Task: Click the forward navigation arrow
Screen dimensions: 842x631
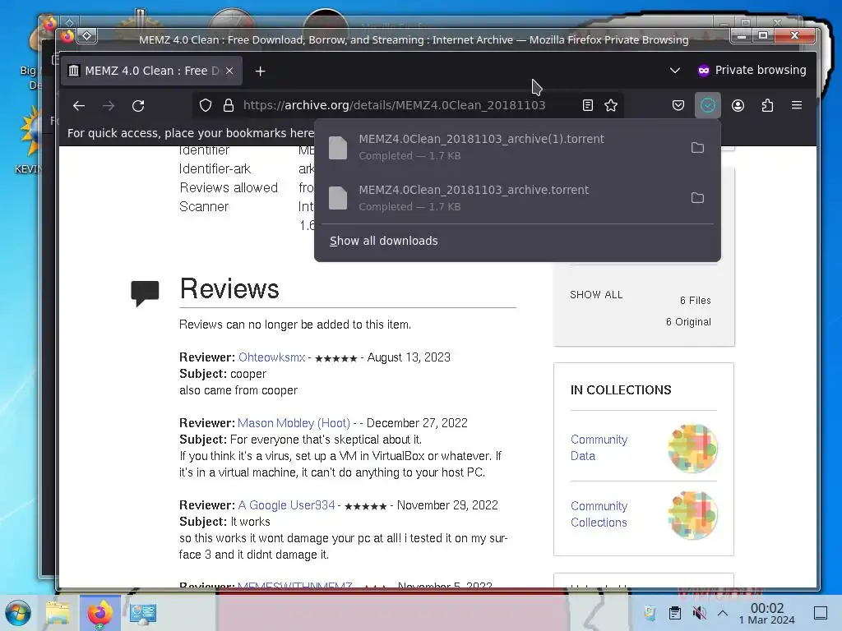Action: click(109, 106)
